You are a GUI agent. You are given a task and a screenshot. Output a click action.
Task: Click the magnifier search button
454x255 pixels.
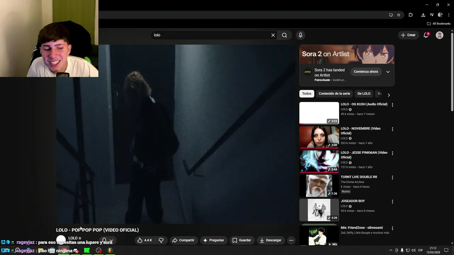click(x=284, y=35)
